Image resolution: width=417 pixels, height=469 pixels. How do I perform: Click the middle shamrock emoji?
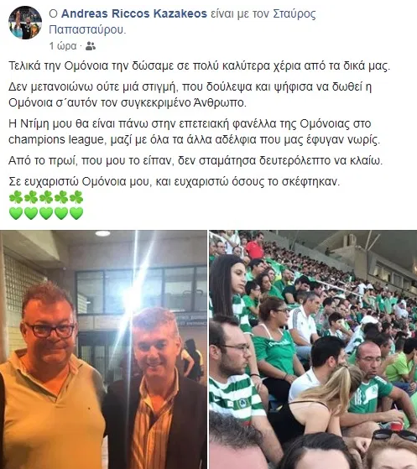tap(46, 197)
